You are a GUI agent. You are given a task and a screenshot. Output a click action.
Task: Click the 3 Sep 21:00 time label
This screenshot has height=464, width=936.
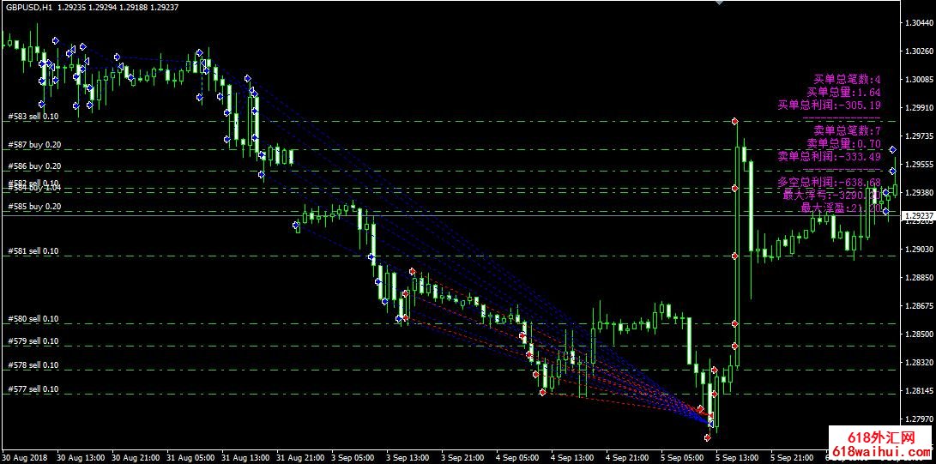coord(464,457)
